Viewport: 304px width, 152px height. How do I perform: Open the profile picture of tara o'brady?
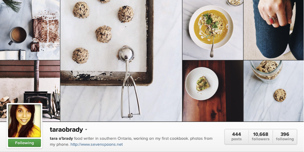pos(24,121)
